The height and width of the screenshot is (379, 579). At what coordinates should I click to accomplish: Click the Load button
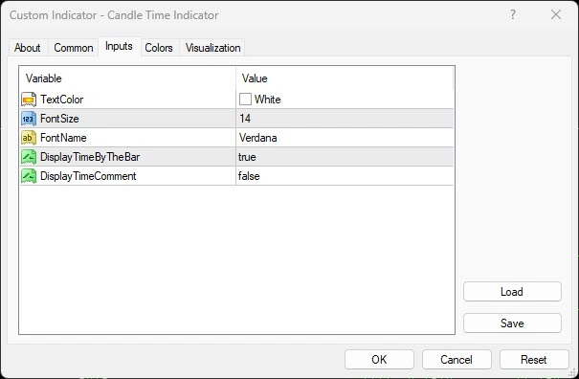512,292
